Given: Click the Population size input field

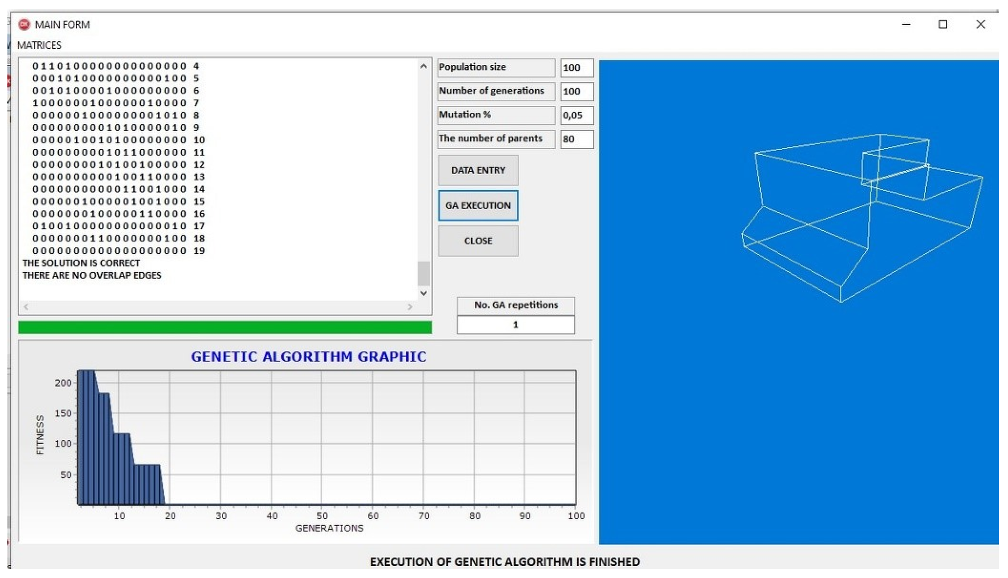Looking at the screenshot, I should click(x=576, y=68).
